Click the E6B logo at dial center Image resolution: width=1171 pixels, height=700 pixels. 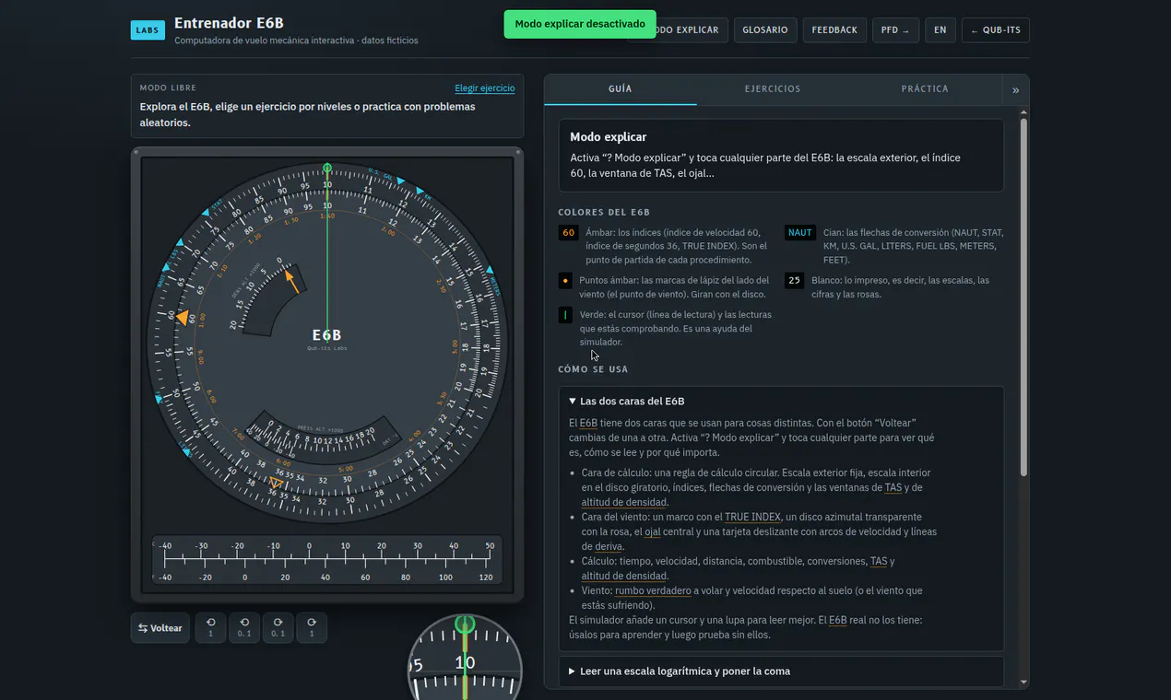327,336
